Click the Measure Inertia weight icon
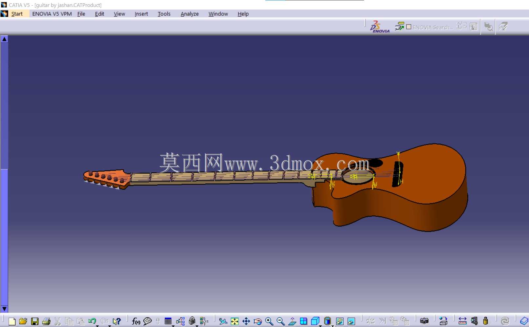The height and width of the screenshot is (327, 529). pos(486,321)
